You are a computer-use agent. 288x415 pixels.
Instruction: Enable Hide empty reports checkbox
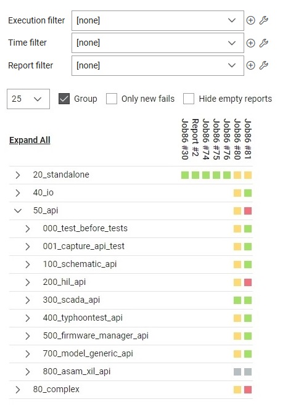[189, 99]
